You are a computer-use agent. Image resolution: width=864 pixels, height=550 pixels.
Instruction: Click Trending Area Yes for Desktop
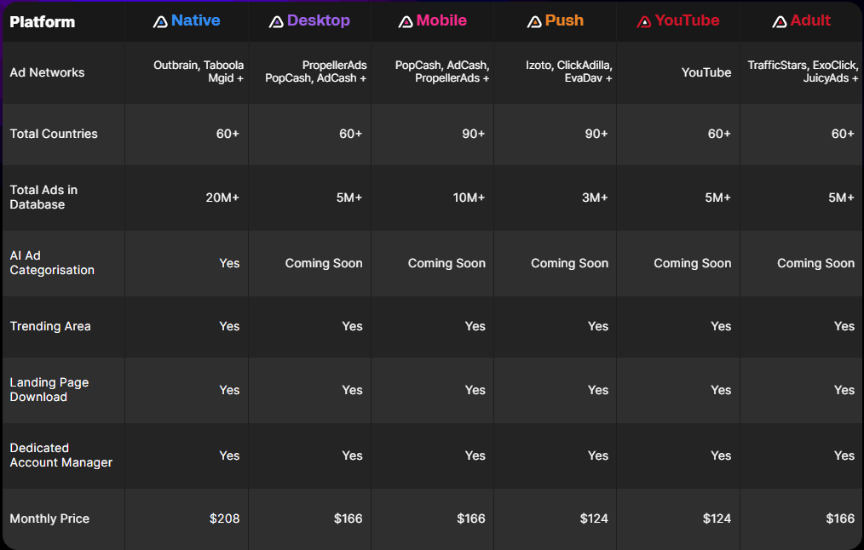point(352,326)
